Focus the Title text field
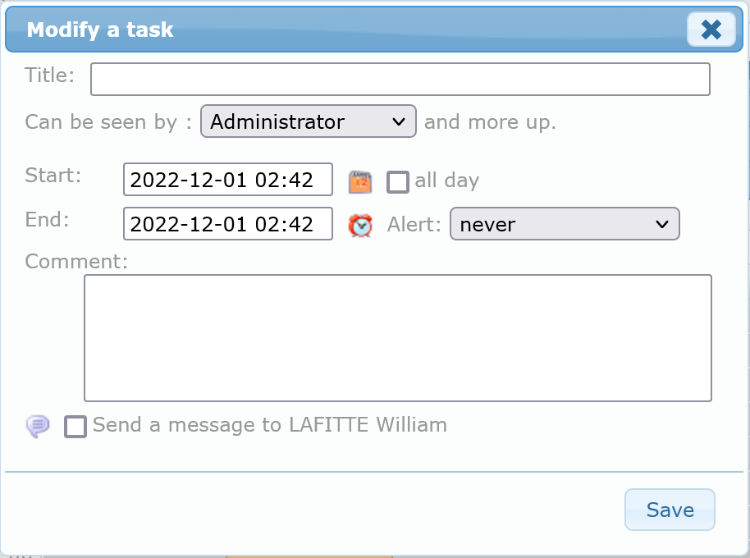 point(400,80)
